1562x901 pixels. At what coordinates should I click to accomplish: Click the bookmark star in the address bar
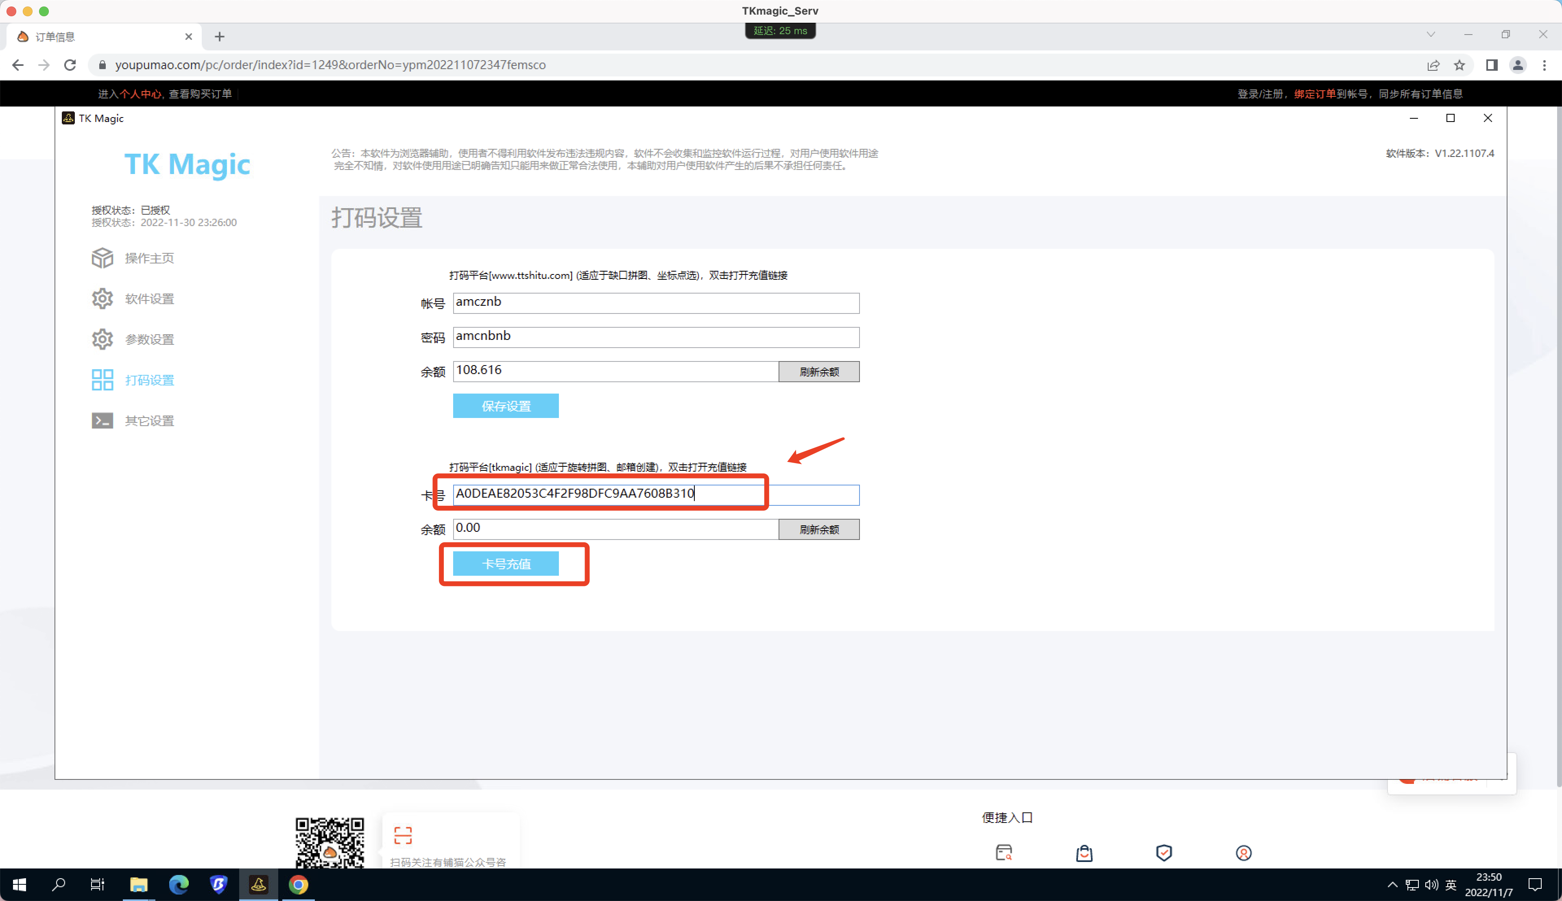1459,65
